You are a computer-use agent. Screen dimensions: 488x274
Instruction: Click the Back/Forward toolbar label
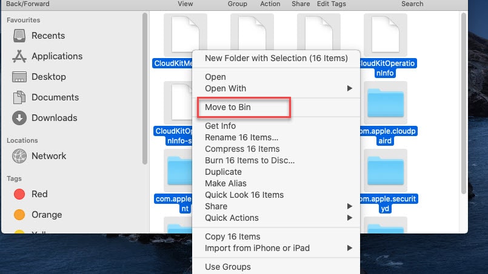click(28, 4)
